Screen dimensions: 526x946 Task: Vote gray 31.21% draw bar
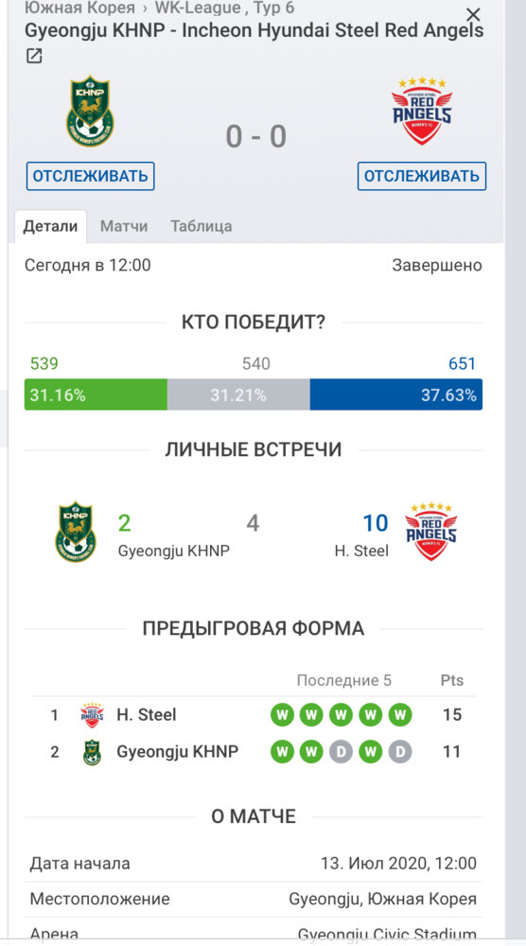(x=238, y=394)
